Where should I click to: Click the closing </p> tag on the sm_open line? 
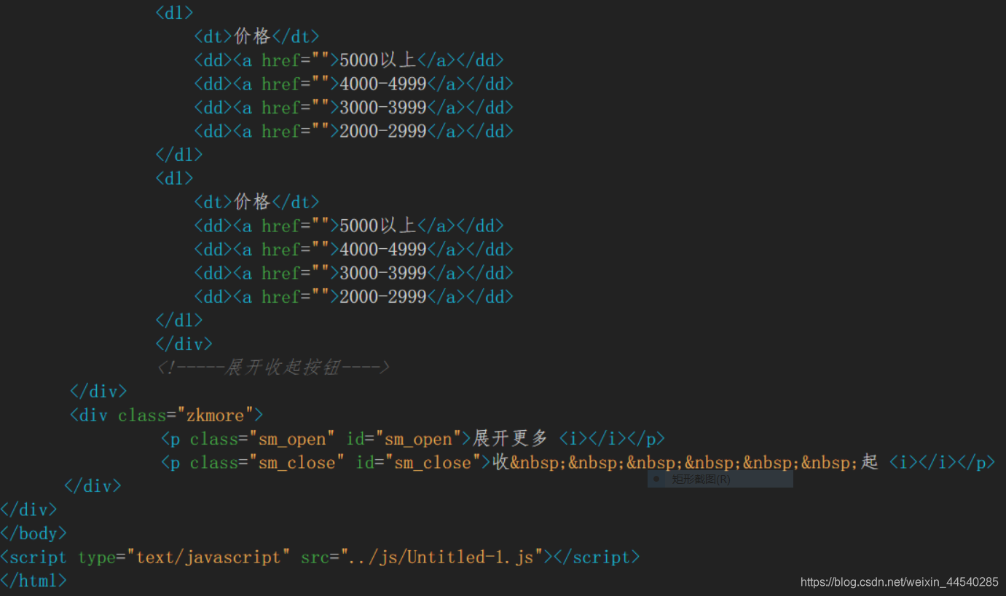point(646,440)
